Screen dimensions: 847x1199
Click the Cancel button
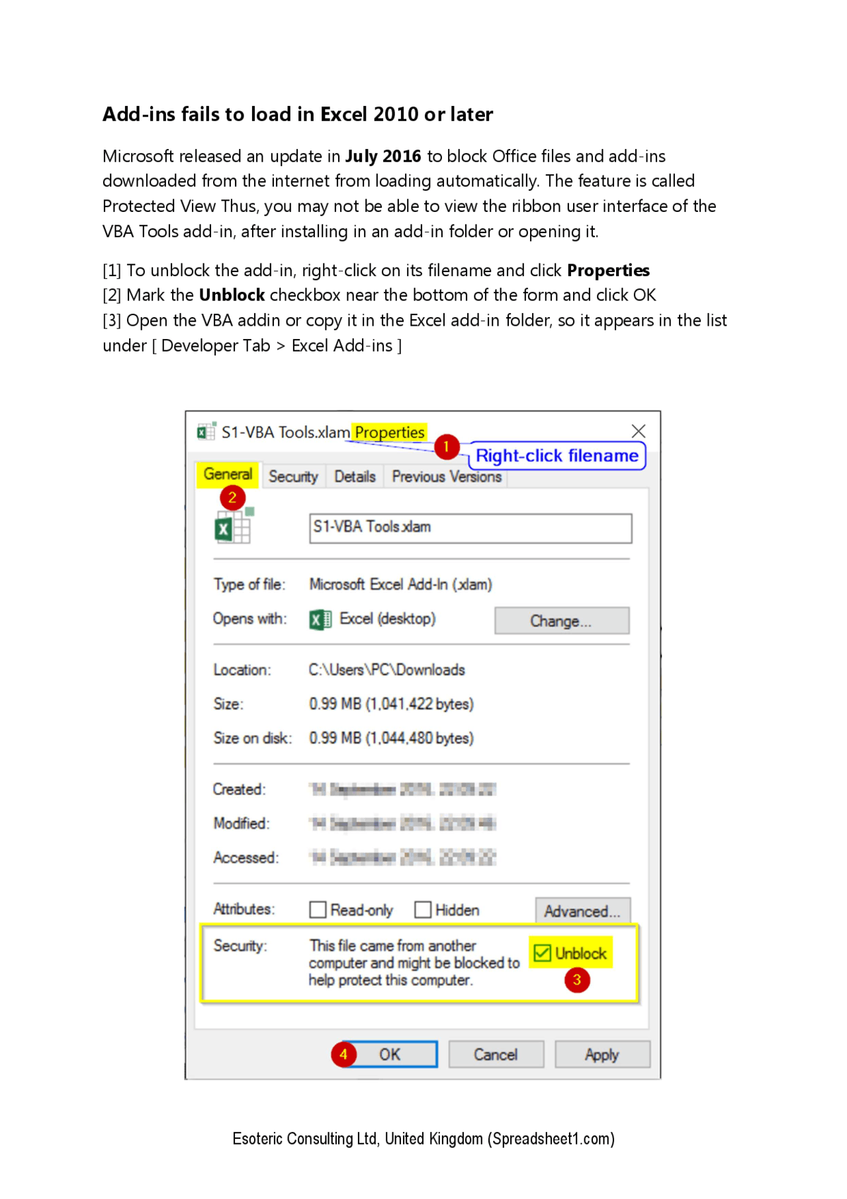point(496,1054)
